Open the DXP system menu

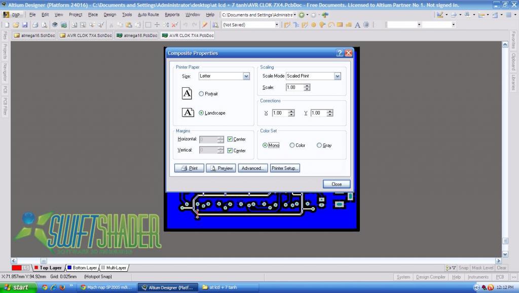pyautogui.click(x=12, y=15)
